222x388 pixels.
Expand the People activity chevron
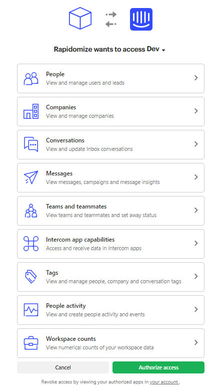point(196,310)
